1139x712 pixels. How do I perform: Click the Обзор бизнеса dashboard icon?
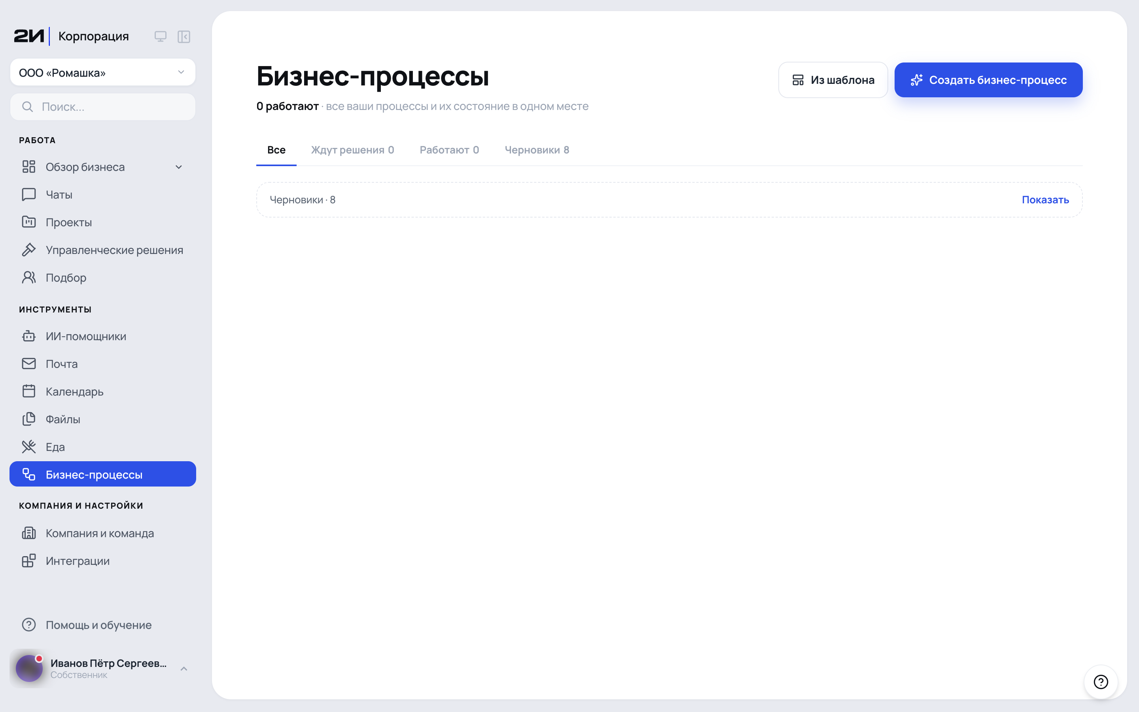coord(29,167)
